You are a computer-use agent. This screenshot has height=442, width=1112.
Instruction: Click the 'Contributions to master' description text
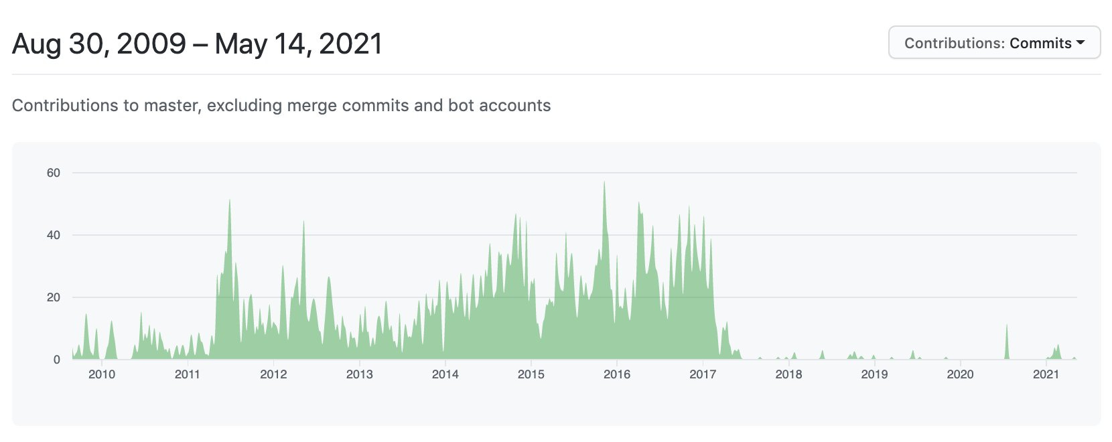(x=281, y=105)
